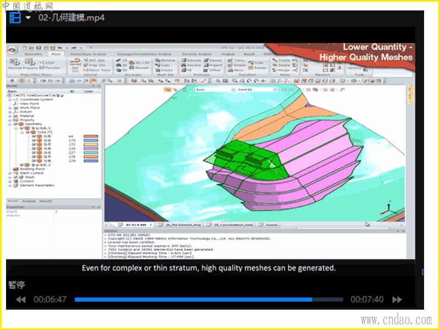Open the Static/Slope Analysis ribbon tab
Viewport: 440px width, 330px height.
(x=88, y=54)
